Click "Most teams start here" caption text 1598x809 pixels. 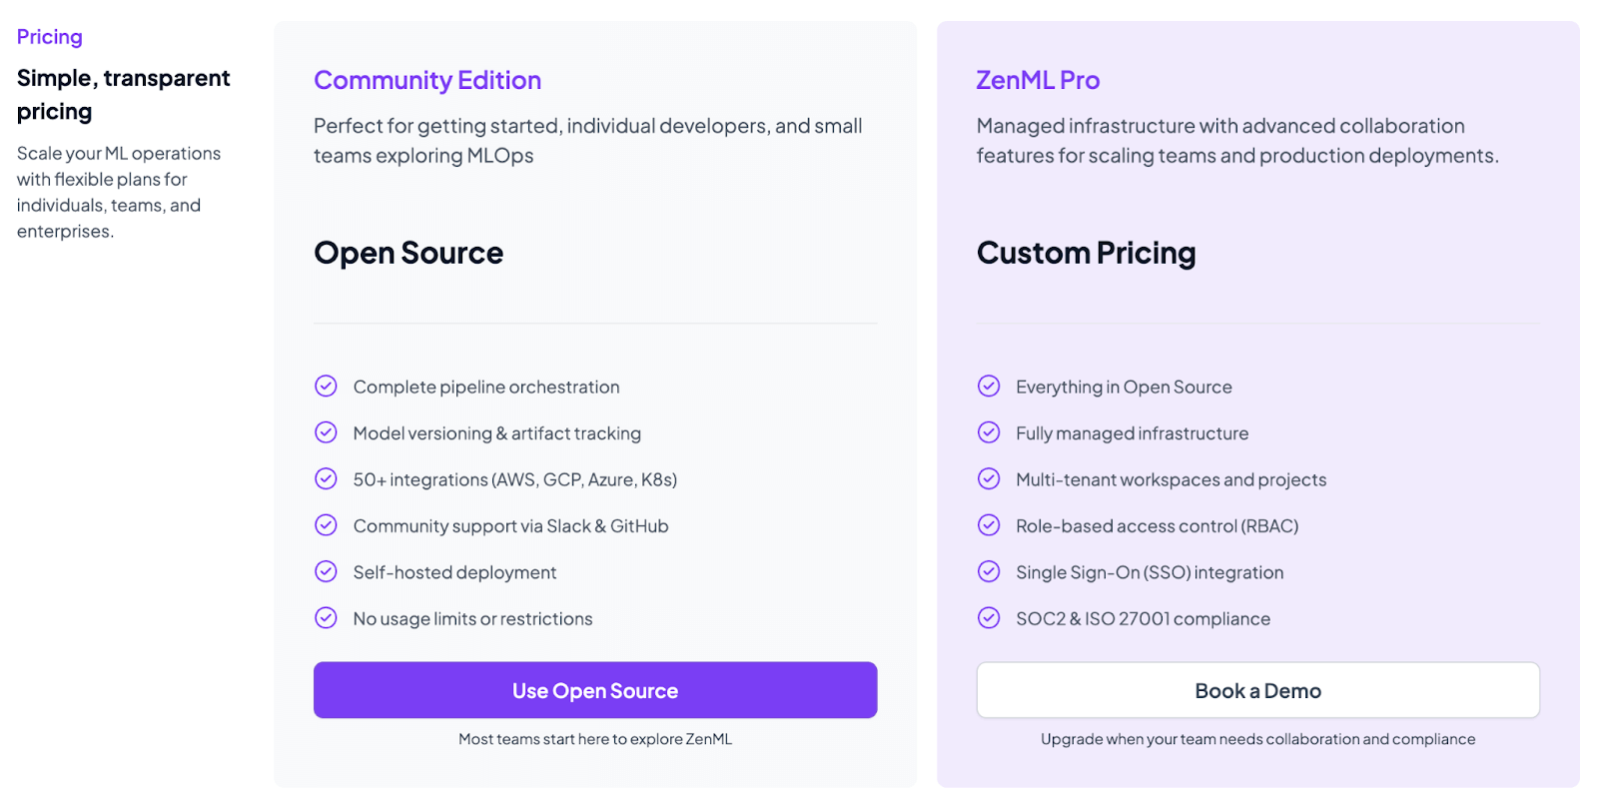(595, 739)
